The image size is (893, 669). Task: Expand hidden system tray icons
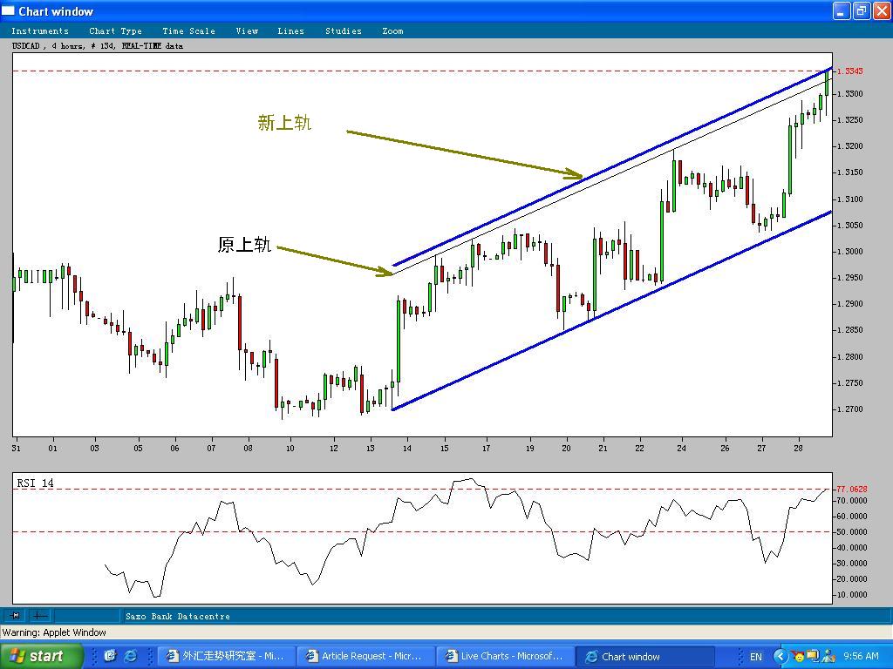tap(781, 657)
